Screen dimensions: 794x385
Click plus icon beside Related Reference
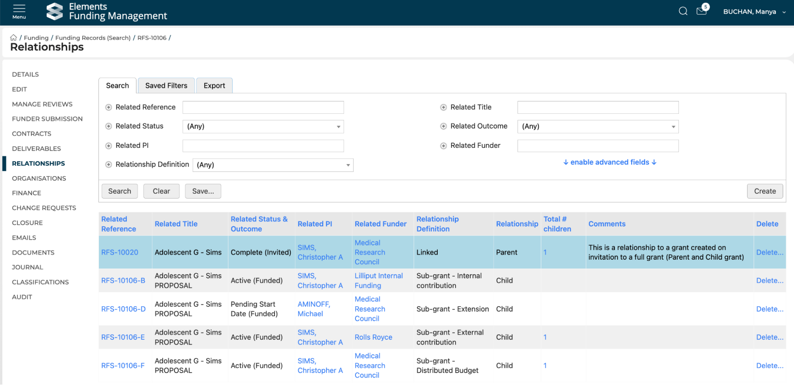click(x=108, y=107)
